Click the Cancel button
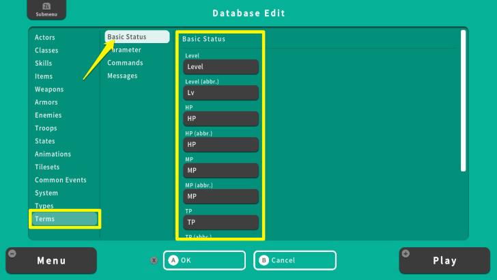The width and height of the screenshot is (497, 280). pos(295,260)
